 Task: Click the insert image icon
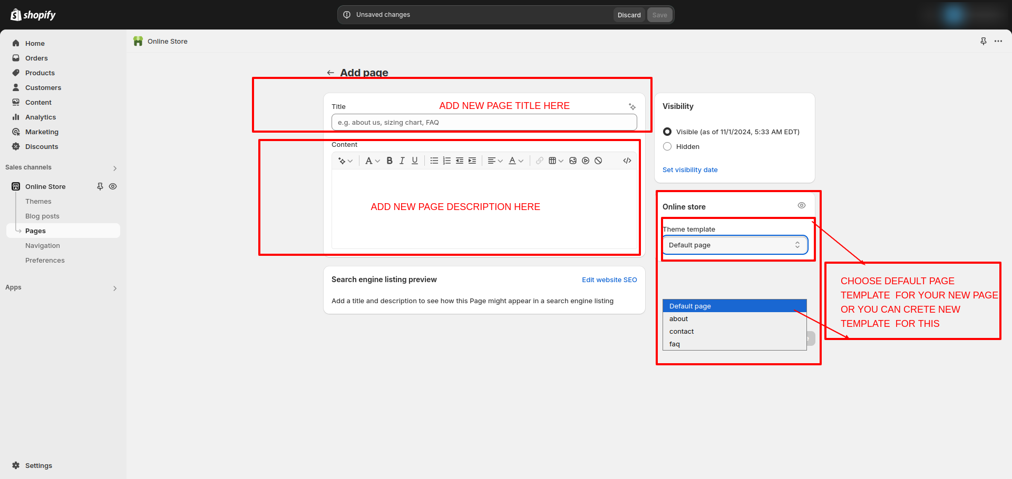[x=573, y=161]
